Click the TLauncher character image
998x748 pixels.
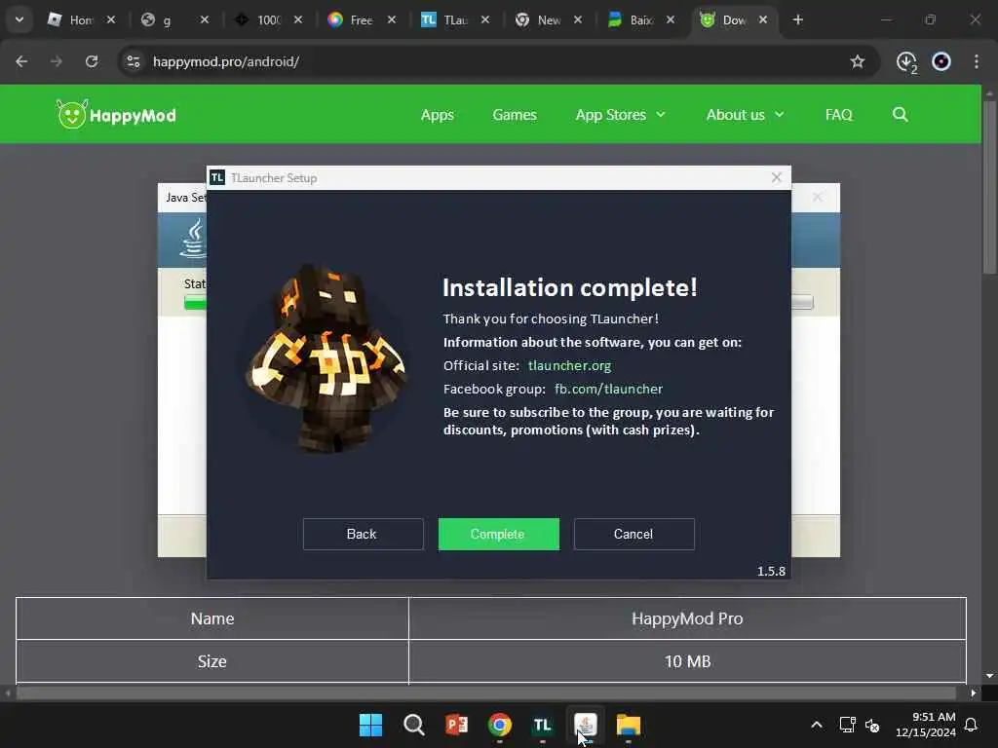point(326,358)
